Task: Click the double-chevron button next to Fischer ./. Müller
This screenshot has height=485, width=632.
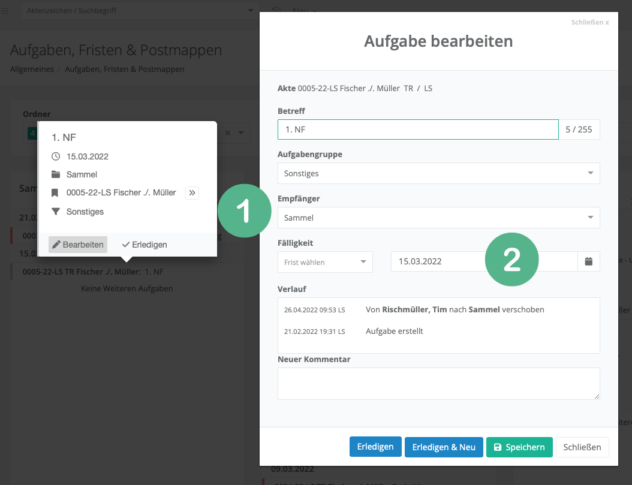Action: [192, 192]
